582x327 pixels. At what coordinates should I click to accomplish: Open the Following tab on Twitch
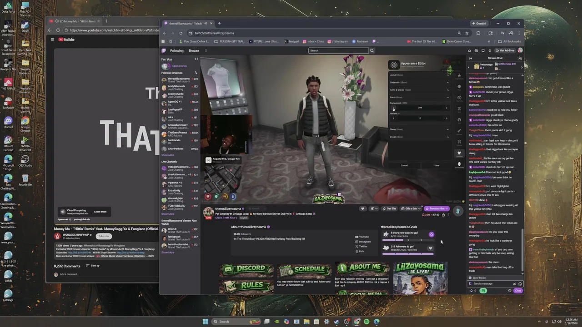tap(176, 50)
